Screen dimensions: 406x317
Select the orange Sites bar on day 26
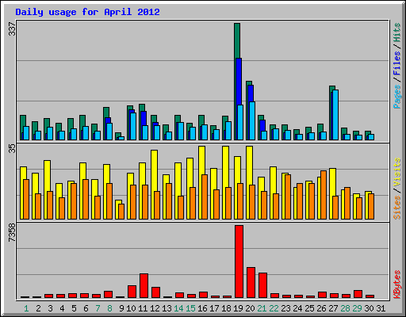click(x=324, y=195)
